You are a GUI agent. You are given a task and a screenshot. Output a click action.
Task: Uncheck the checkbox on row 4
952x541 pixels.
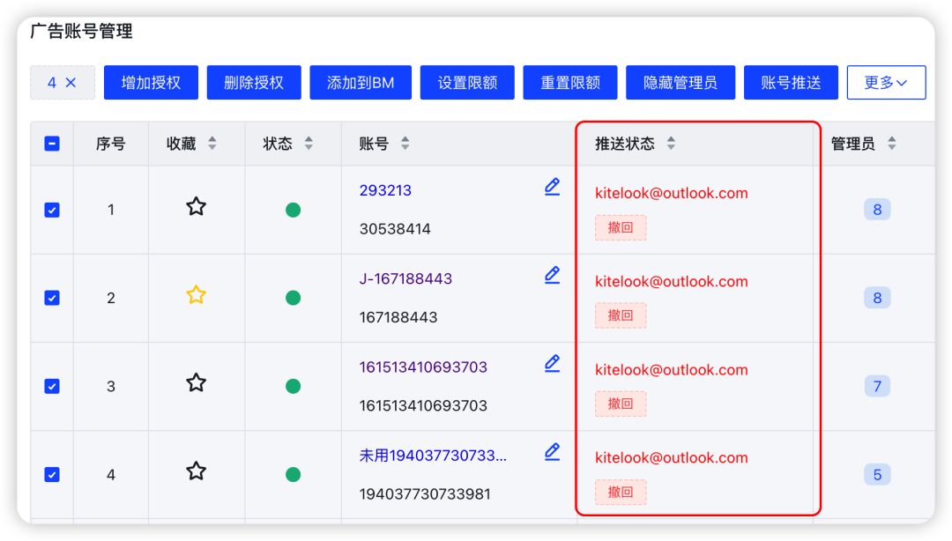pyautogui.click(x=52, y=474)
